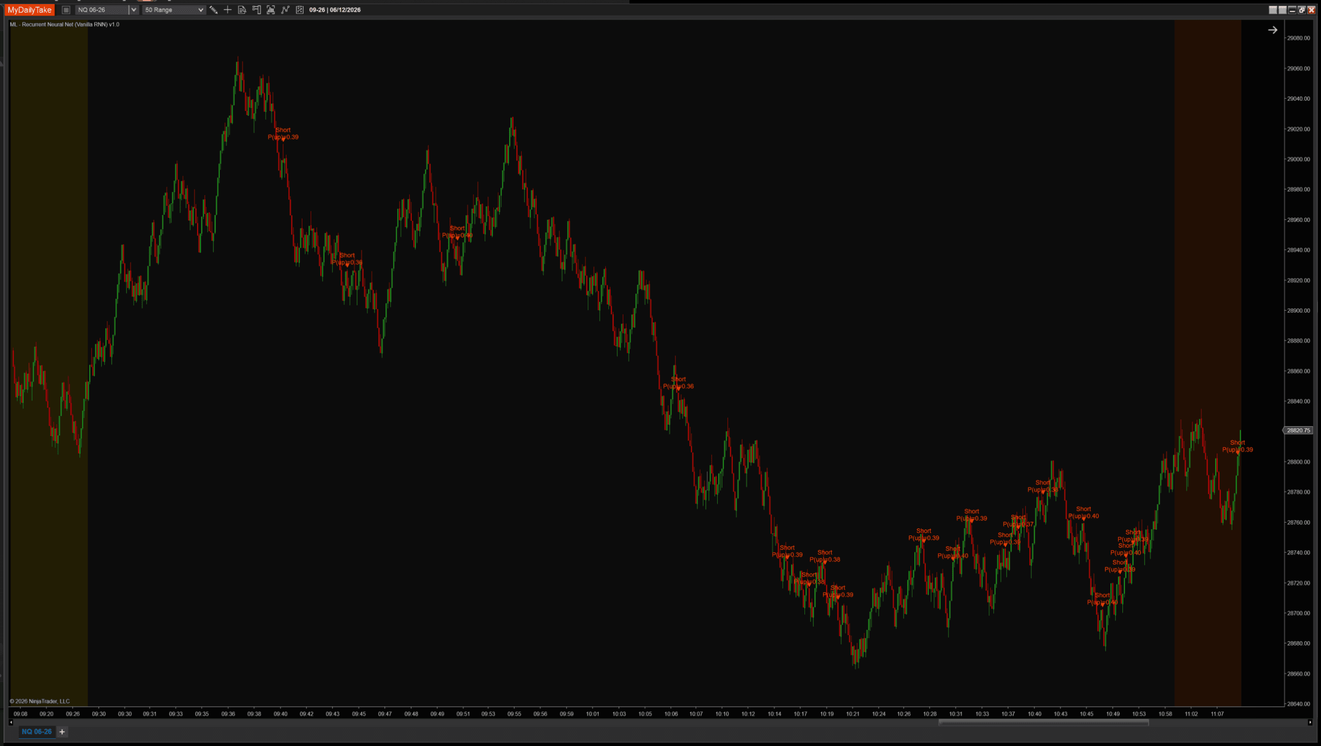Image resolution: width=1321 pixels, height=746 pixels.
Task: Add a new chart tab with plus button
Action: [62, 732]
